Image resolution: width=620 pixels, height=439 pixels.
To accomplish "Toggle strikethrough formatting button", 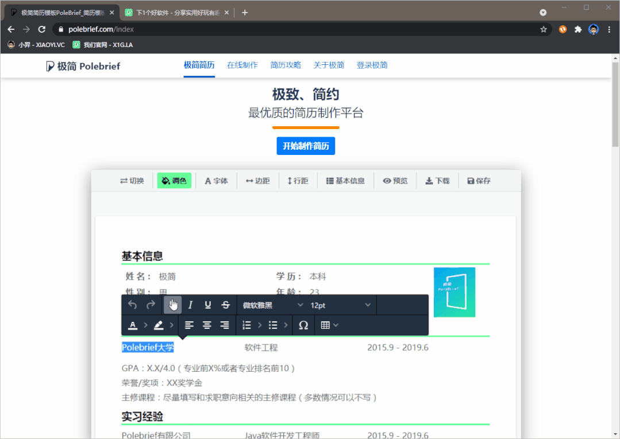I will [225, 305].
